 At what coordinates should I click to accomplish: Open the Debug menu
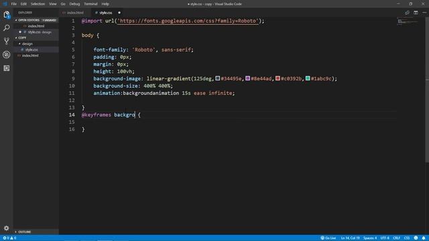tap(74, 4)
